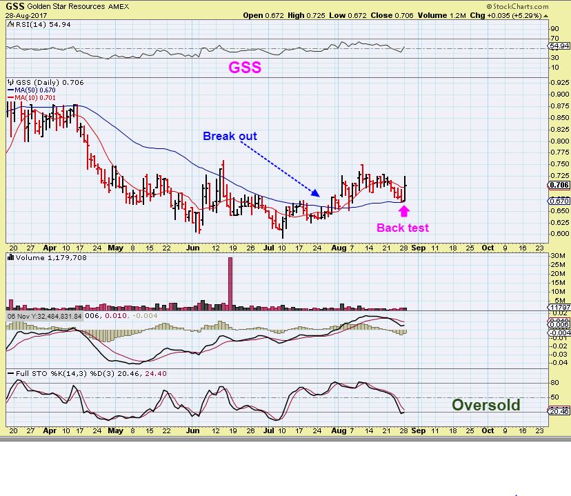Image resolution: width=571 pixels, height=496 pixels.
Task: Open the StockCharts.com copyright link
Action: click(517, 6)
